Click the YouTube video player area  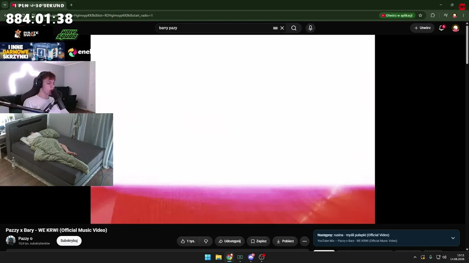coord(233,129)
